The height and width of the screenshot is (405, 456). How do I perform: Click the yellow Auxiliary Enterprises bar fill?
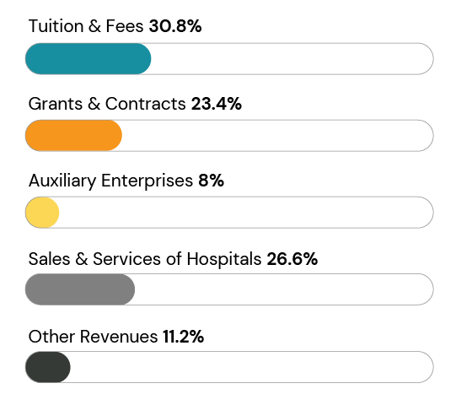coord(42,213)
